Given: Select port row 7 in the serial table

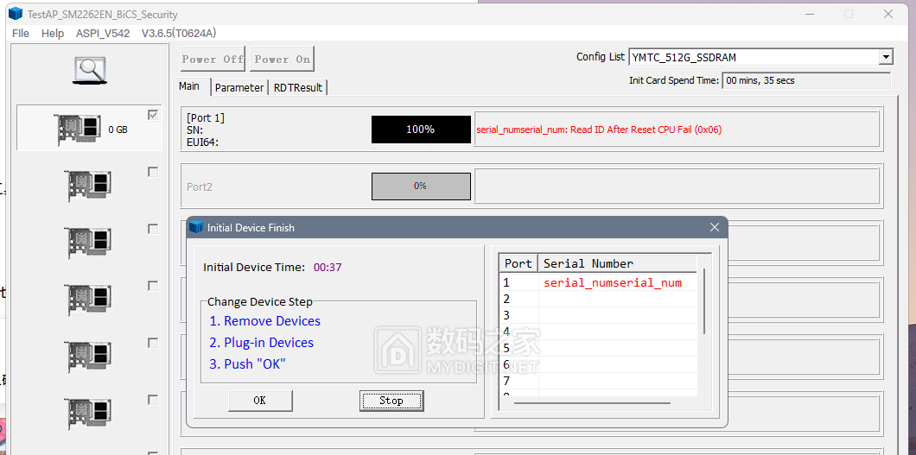Looking at the screenshot, I should [598, 381].
